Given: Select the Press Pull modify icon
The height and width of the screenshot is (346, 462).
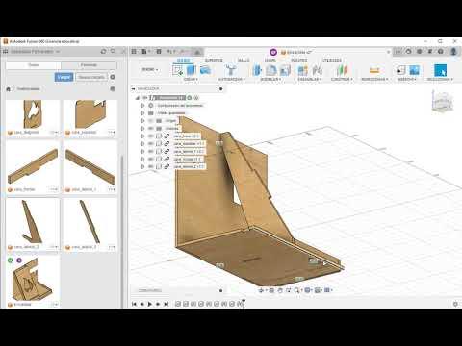Looking at the screenshot, I should (x=257, y=70).
